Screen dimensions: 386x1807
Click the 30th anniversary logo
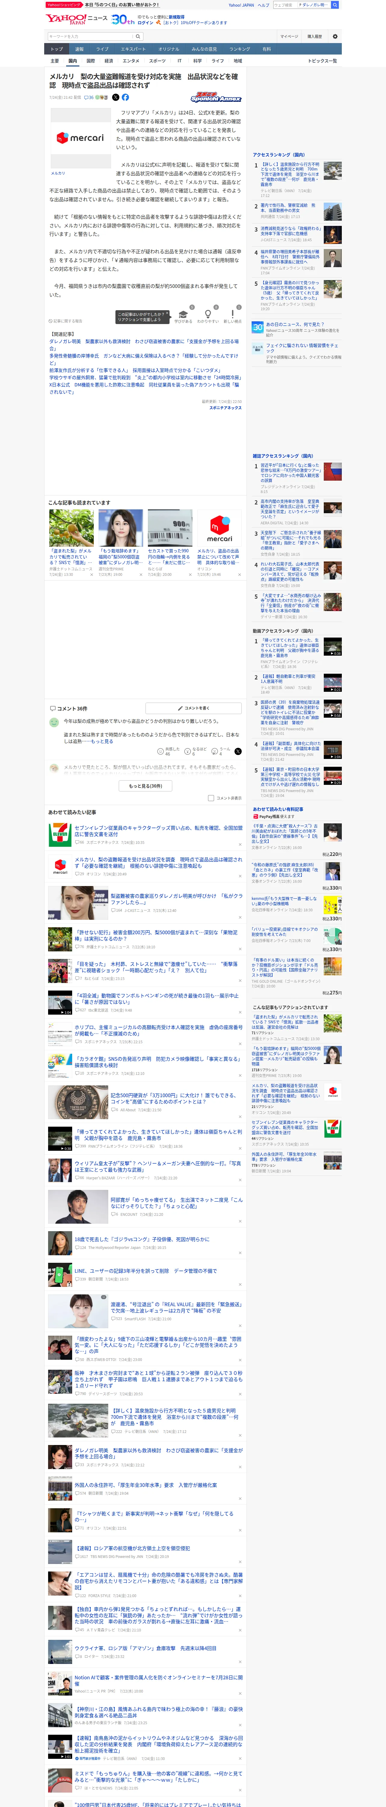coord(123,20)
